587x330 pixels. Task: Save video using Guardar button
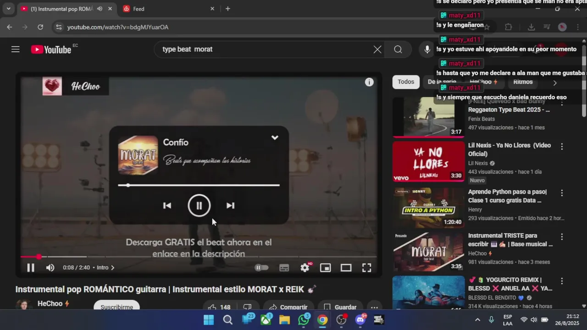click(x=340, y=307)
